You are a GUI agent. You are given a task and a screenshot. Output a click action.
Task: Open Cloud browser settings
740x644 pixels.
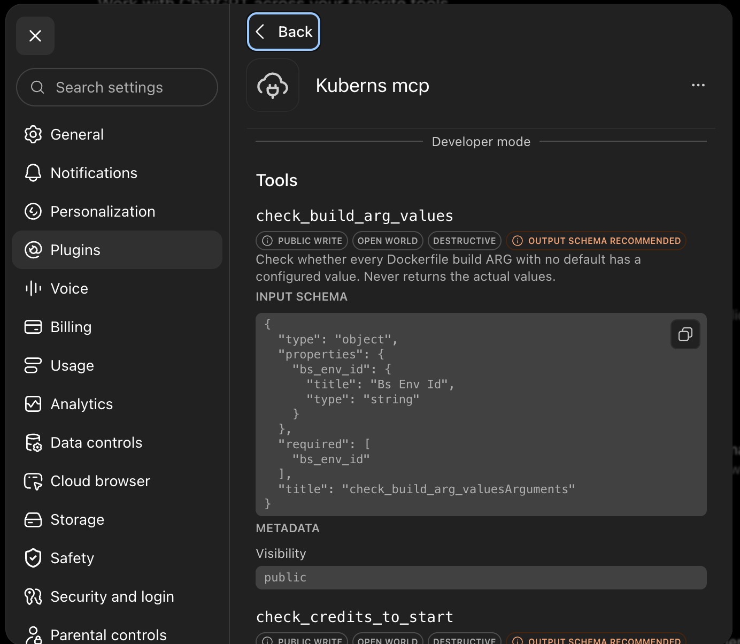coord(117,481)
